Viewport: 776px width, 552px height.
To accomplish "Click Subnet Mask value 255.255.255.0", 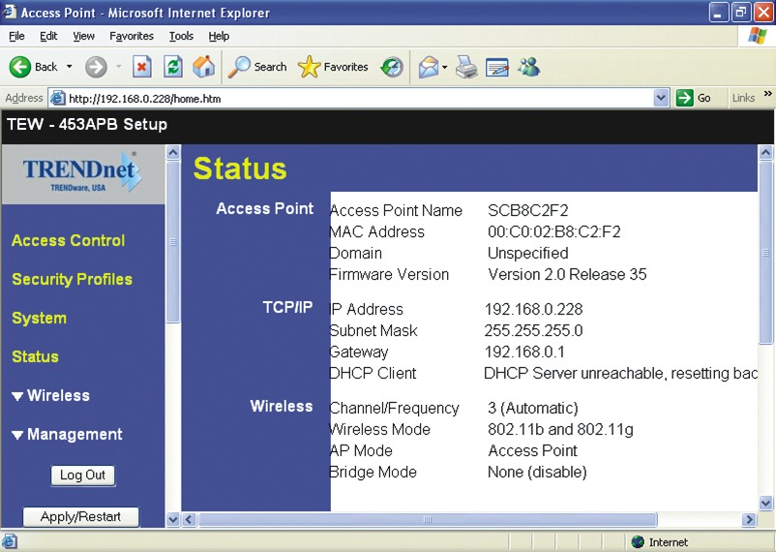I will 533,330.
